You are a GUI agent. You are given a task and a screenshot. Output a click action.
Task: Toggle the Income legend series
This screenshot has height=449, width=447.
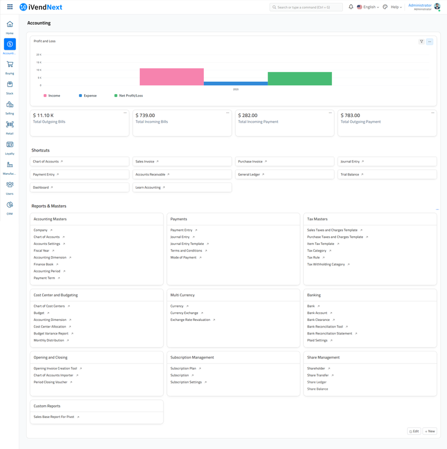coord(52,95)
